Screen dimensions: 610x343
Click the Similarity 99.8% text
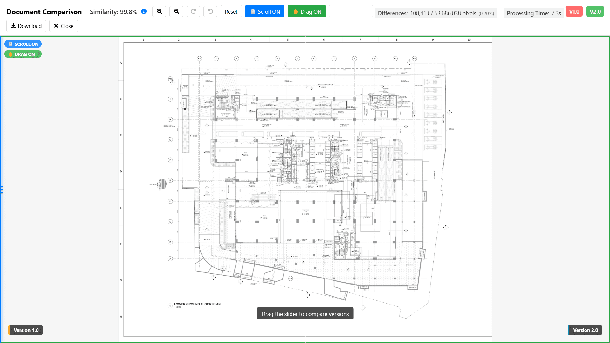point(113,12)
